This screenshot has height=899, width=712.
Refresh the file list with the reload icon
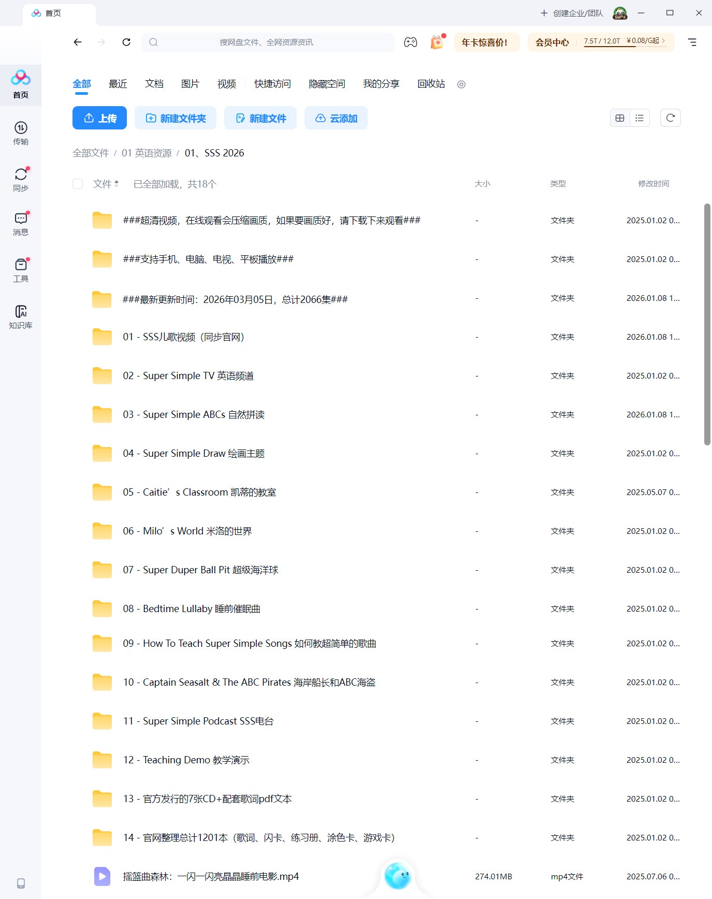tap(670, 118)
